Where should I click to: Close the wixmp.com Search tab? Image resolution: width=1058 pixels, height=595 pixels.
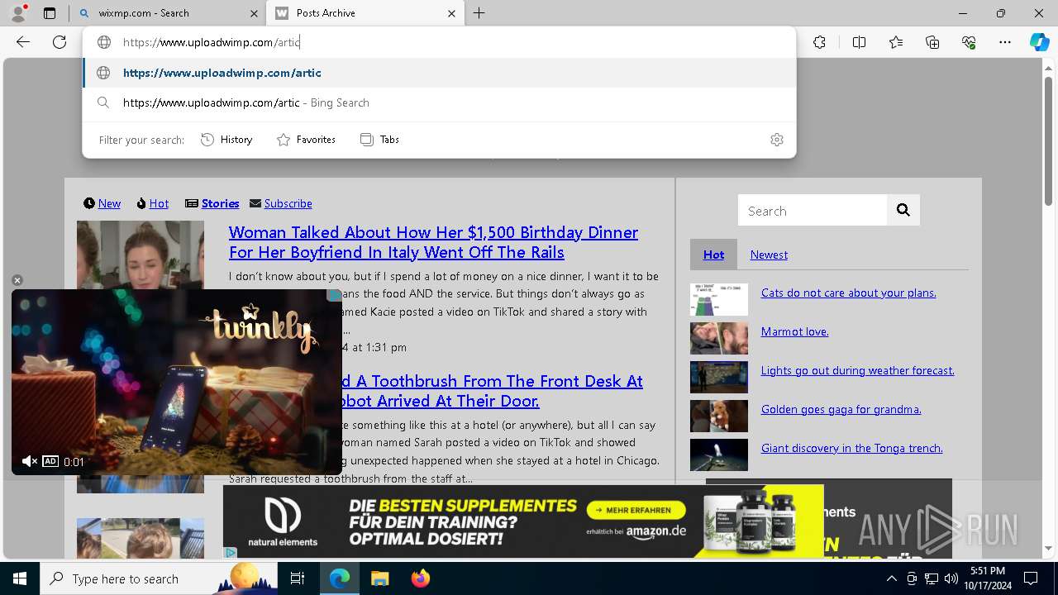[252, 13]
